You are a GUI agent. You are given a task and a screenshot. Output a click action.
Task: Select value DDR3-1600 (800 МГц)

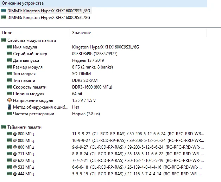[92, 87]
